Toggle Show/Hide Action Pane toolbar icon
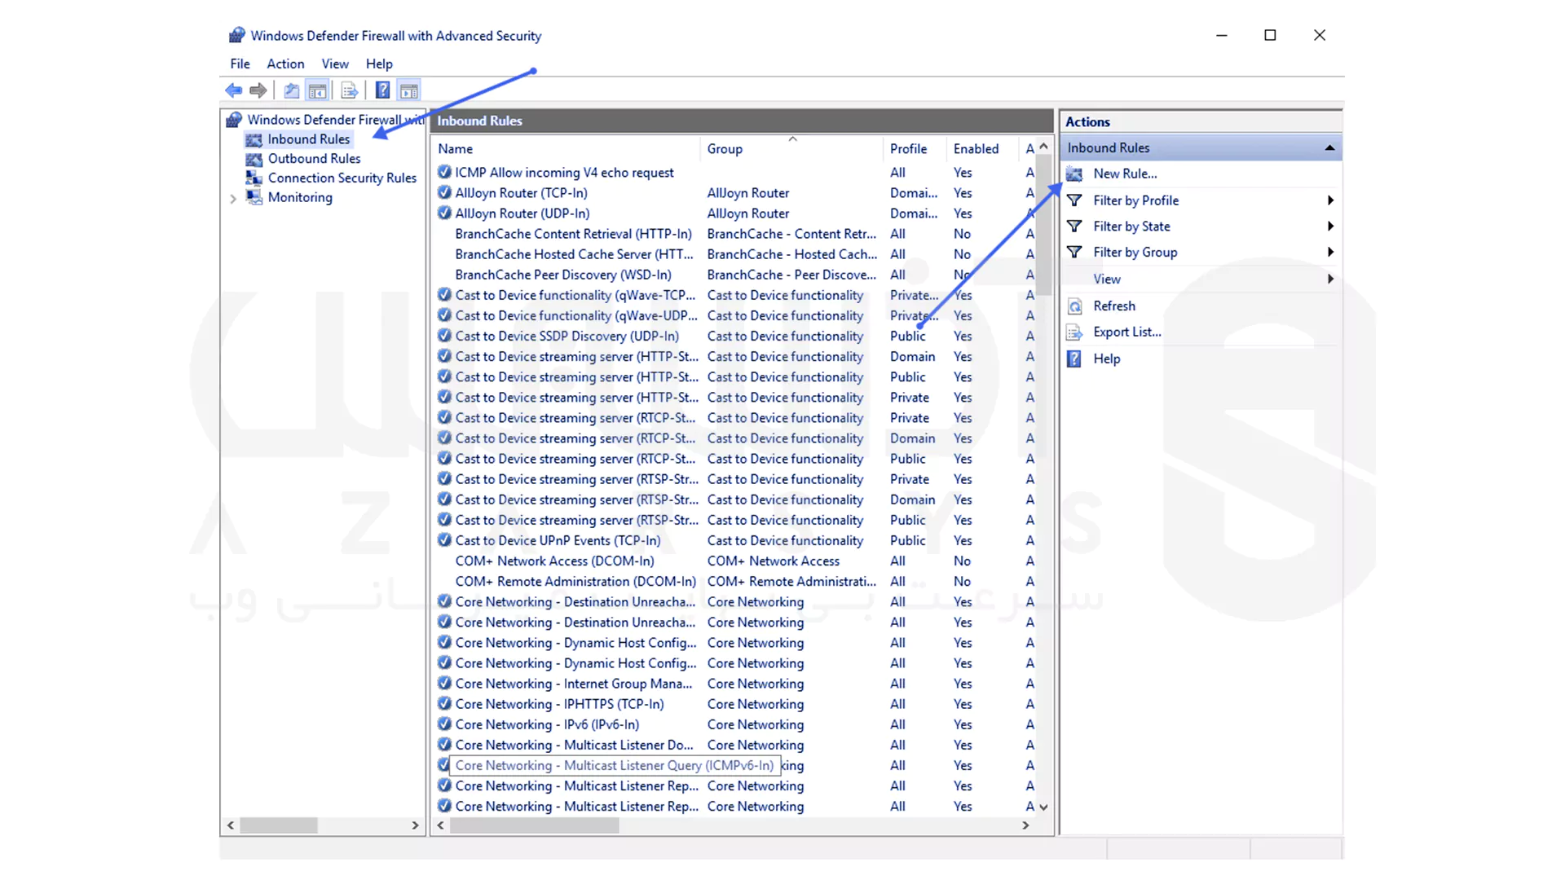Screen dimensions: 1565x880 pos(409,90)
